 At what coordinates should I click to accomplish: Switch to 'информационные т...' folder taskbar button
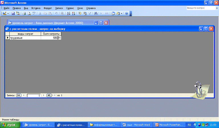pyautogui.click(x=104, y=125)
